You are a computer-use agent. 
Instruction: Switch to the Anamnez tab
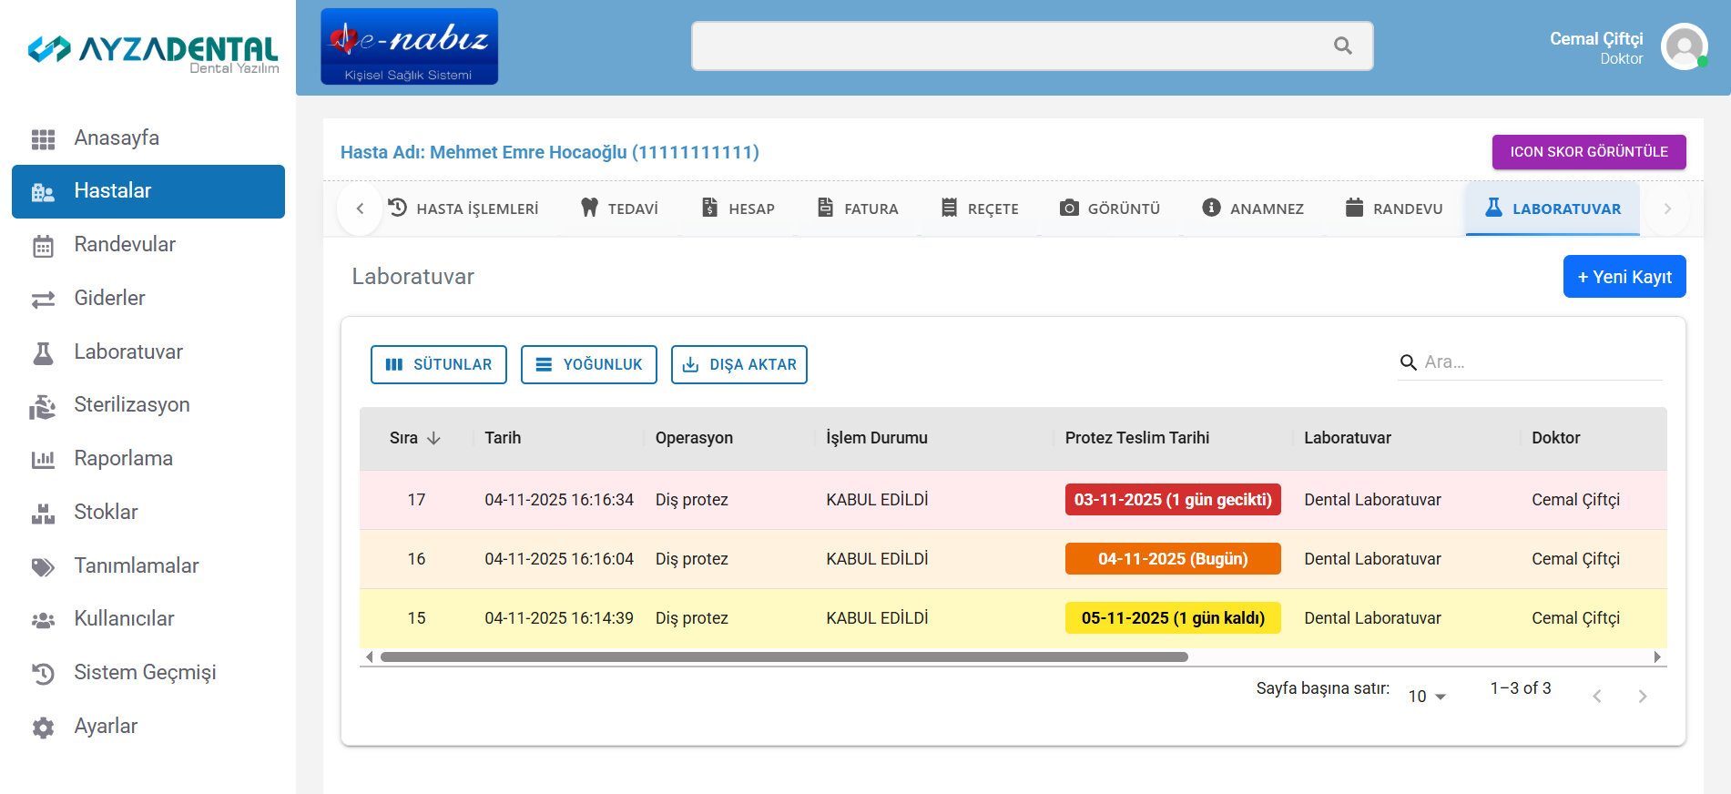(x=1253, y=209)
